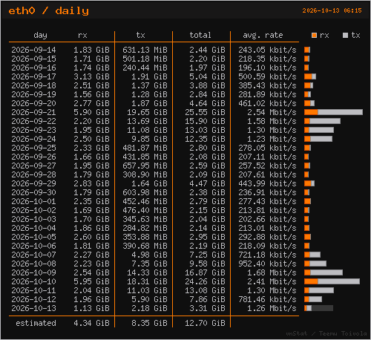The image size is (371, 340).
Task: Click the estimated rx 4.34 GiB
Action: click(91, 323)
